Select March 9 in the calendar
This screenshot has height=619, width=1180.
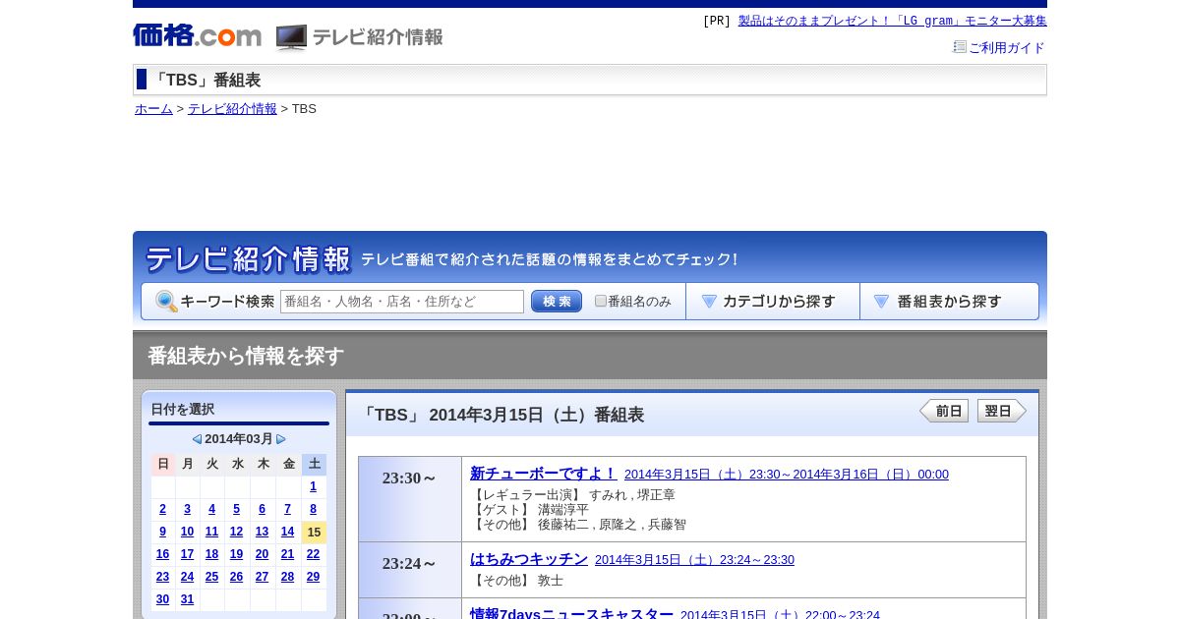point(162,532)
